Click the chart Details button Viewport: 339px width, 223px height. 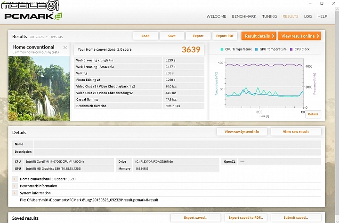313,114
